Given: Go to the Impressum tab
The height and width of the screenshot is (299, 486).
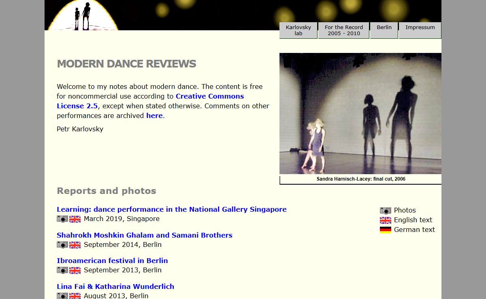Looking at the screenshot, I should coord(420,30).
